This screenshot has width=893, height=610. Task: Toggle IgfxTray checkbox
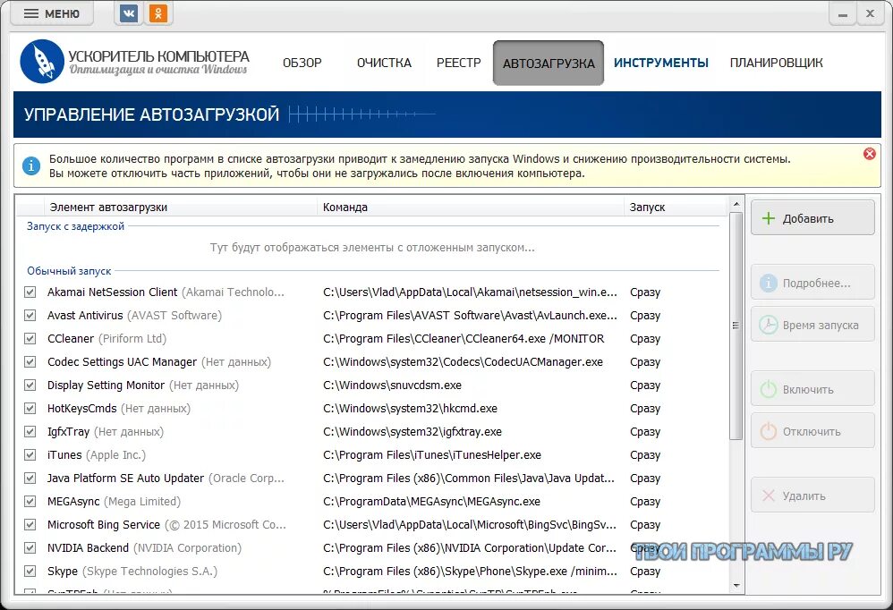(30, 431)
